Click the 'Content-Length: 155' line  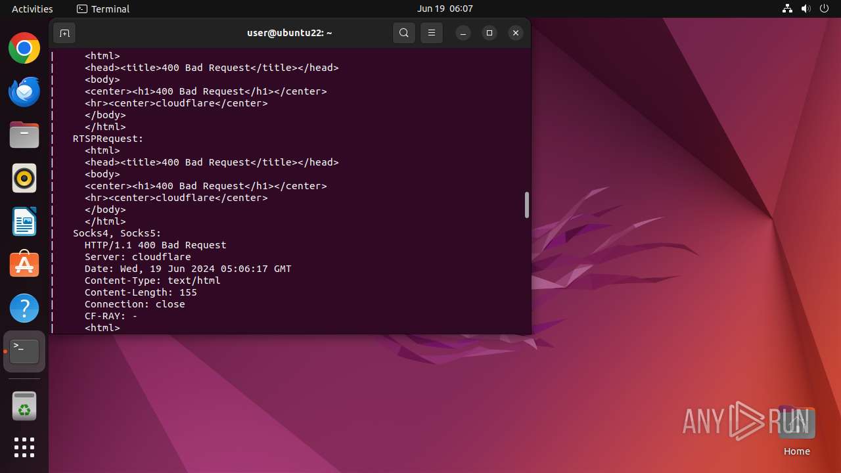pyautogui.click(x=141, y=292)
